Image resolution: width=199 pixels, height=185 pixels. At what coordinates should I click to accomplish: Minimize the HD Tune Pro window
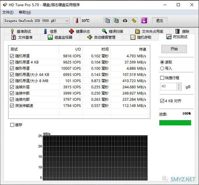coord(165,5)
